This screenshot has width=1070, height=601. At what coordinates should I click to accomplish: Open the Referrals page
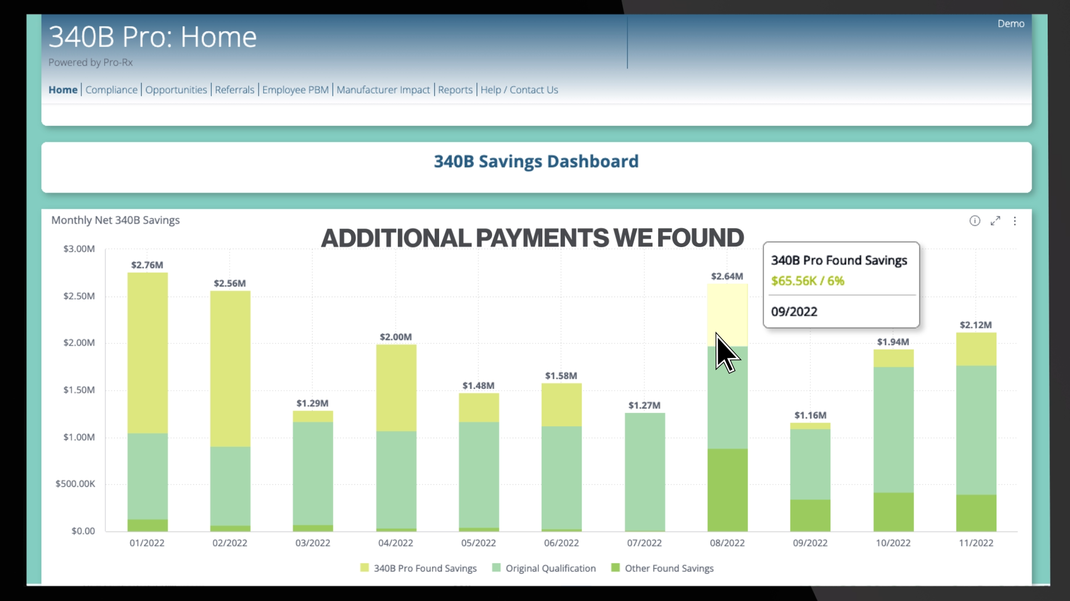tap(235, 90)
